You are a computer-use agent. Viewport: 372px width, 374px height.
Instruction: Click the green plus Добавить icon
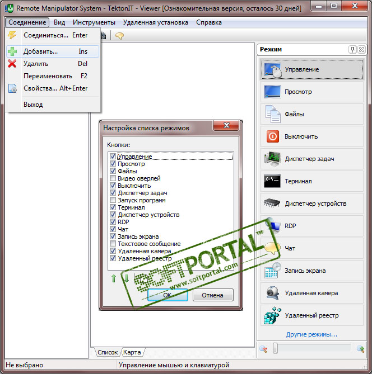pos(12,51)
